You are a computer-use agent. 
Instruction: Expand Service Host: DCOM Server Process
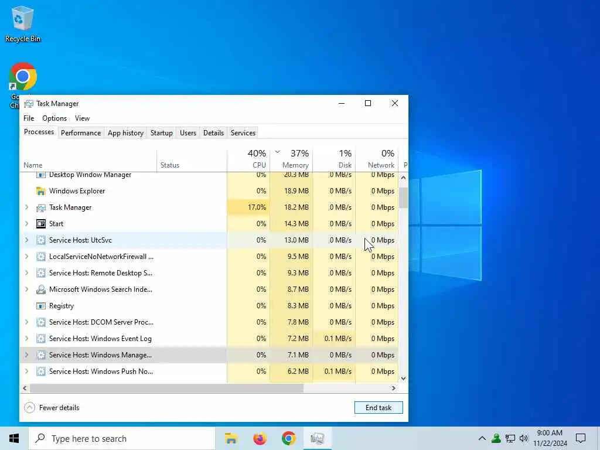click(27, 322)
